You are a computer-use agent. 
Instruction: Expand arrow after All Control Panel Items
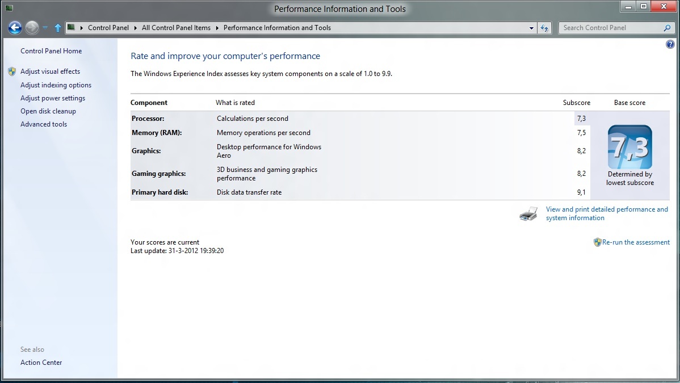coord(217,28)
